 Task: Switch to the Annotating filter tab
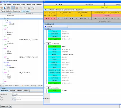coord(4,90)
